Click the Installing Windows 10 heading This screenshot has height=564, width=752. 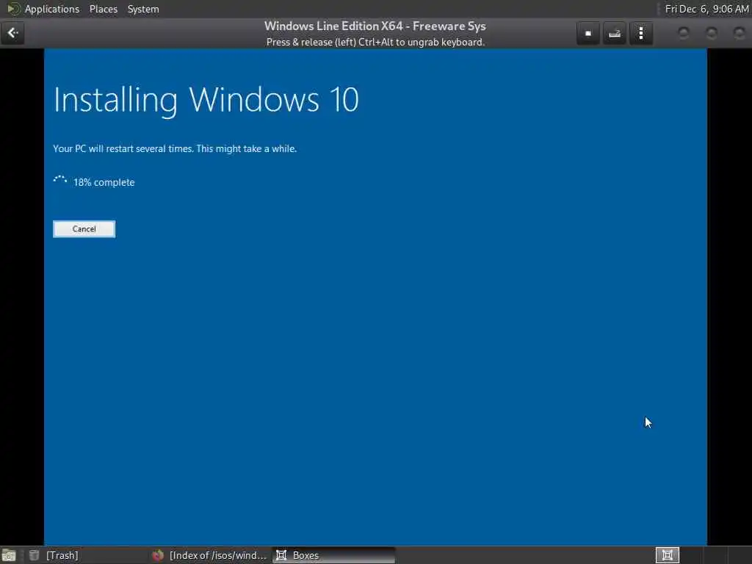(206, 100)
